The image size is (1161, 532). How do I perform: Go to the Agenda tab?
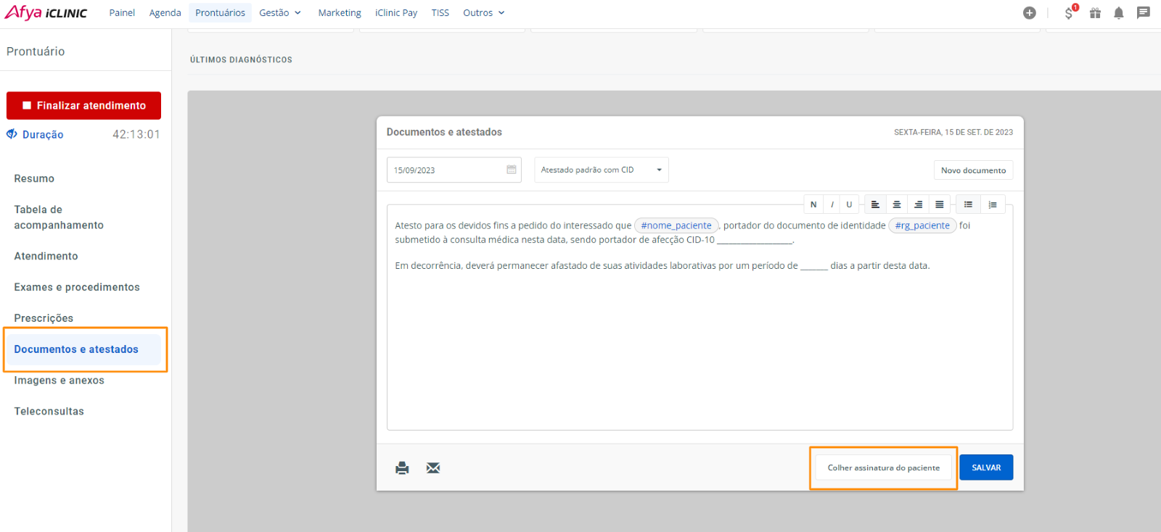click(165, 13)
